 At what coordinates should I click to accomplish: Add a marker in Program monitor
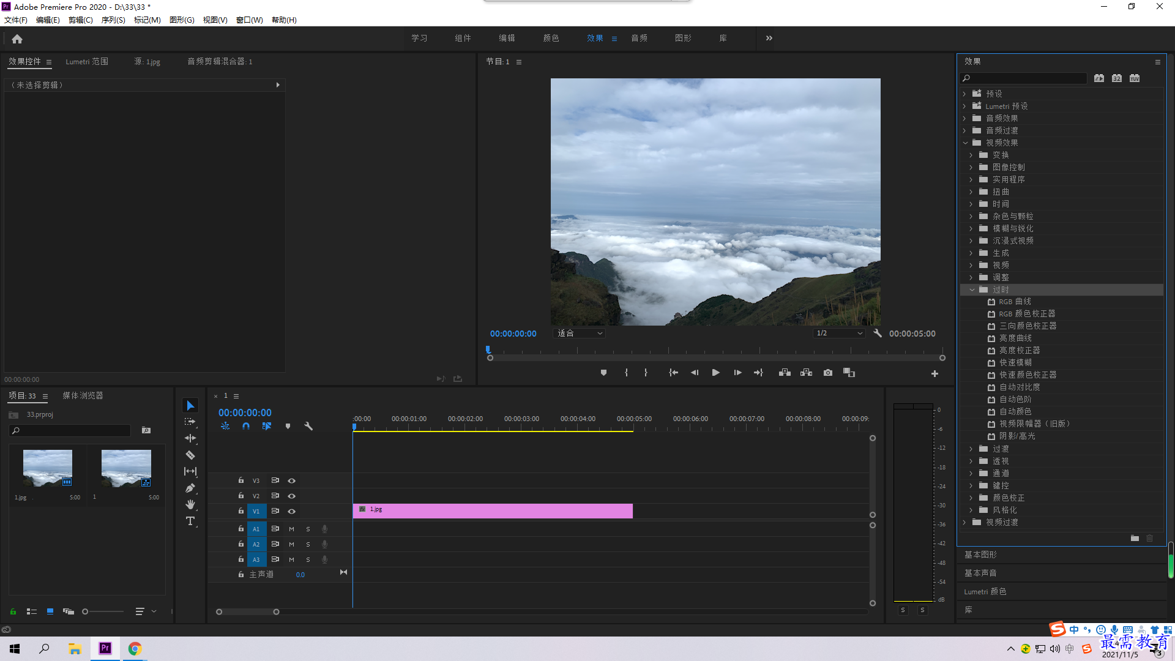click(x=603, y=373)
